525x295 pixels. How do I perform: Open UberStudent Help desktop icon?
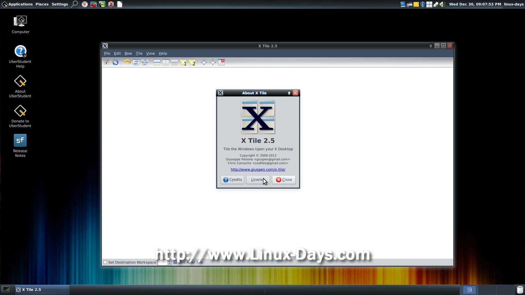pyautogui.click(x=20, y=57)
